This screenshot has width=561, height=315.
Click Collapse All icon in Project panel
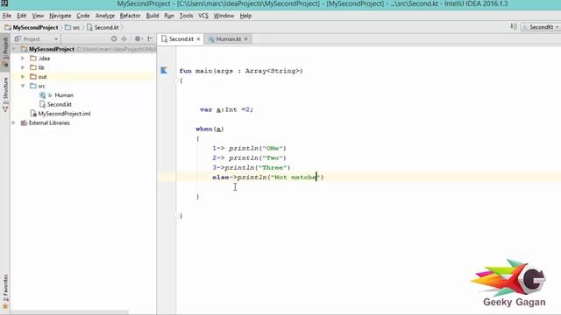coord(124,38)
